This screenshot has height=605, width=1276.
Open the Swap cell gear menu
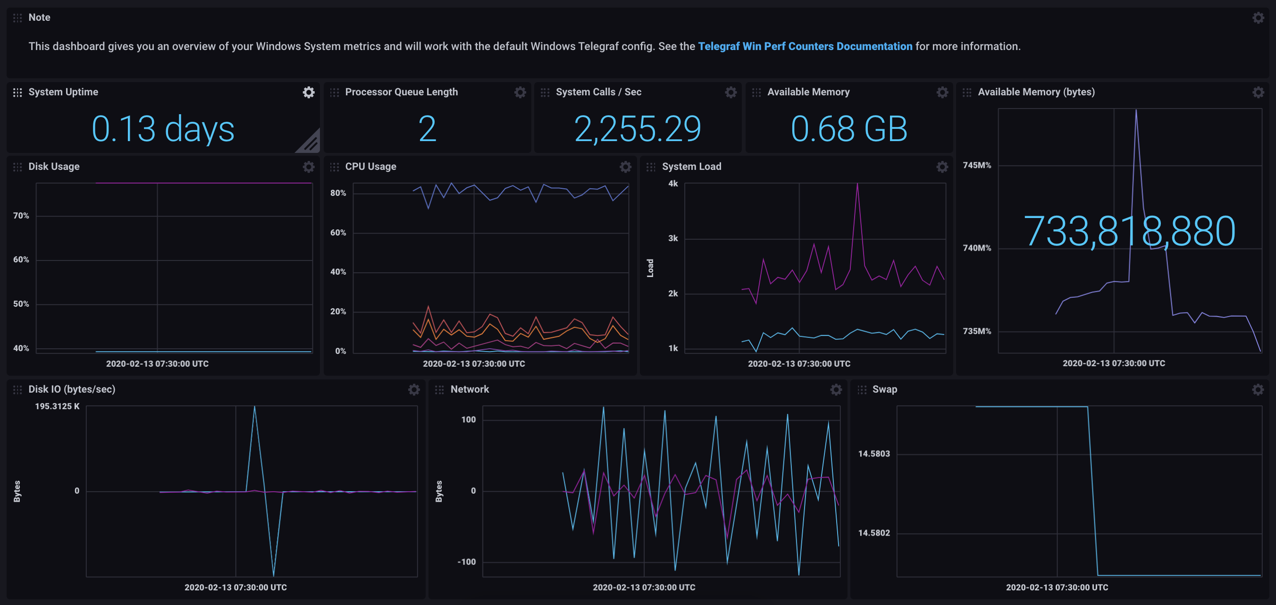tap(1258, 390)
